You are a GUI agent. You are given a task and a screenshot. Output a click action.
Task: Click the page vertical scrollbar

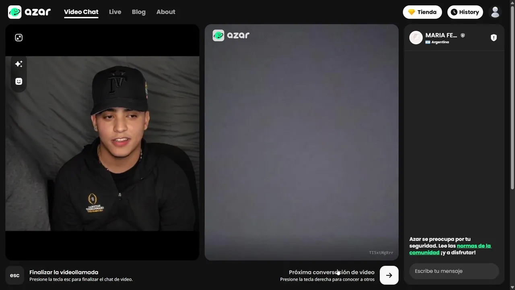coord(512,97)
